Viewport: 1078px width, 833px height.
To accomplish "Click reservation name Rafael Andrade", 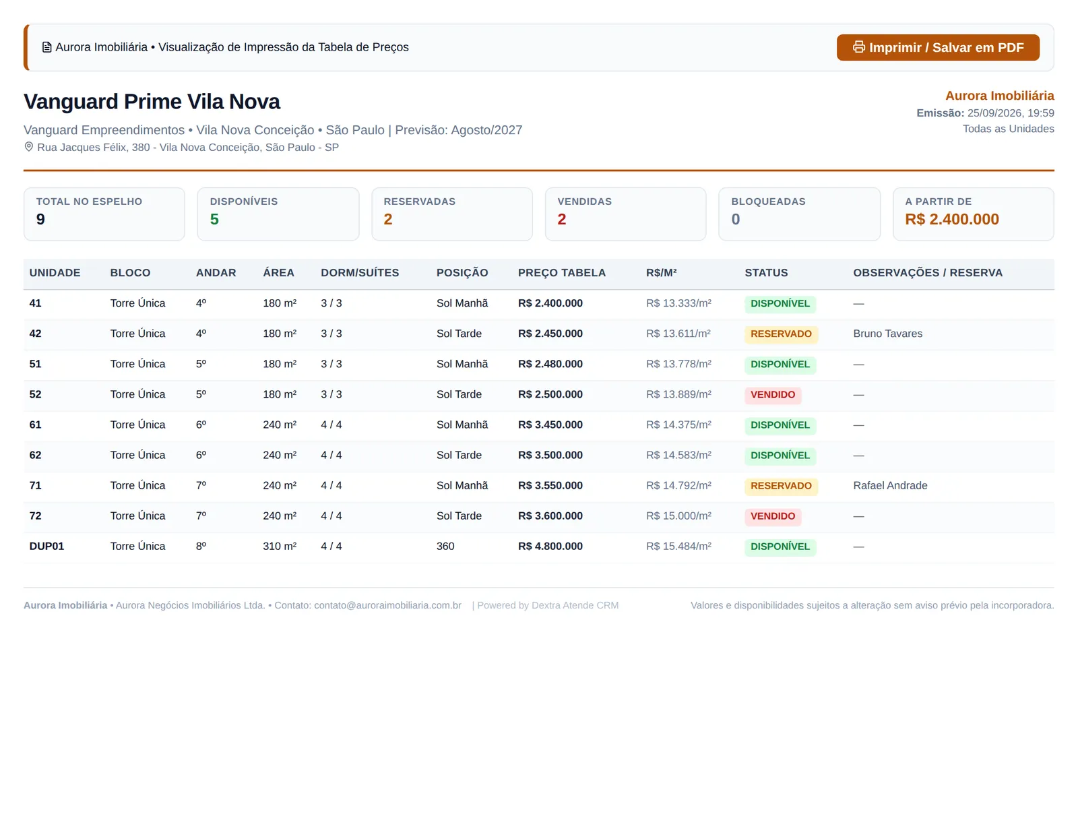I will click(x=890, y=485).
